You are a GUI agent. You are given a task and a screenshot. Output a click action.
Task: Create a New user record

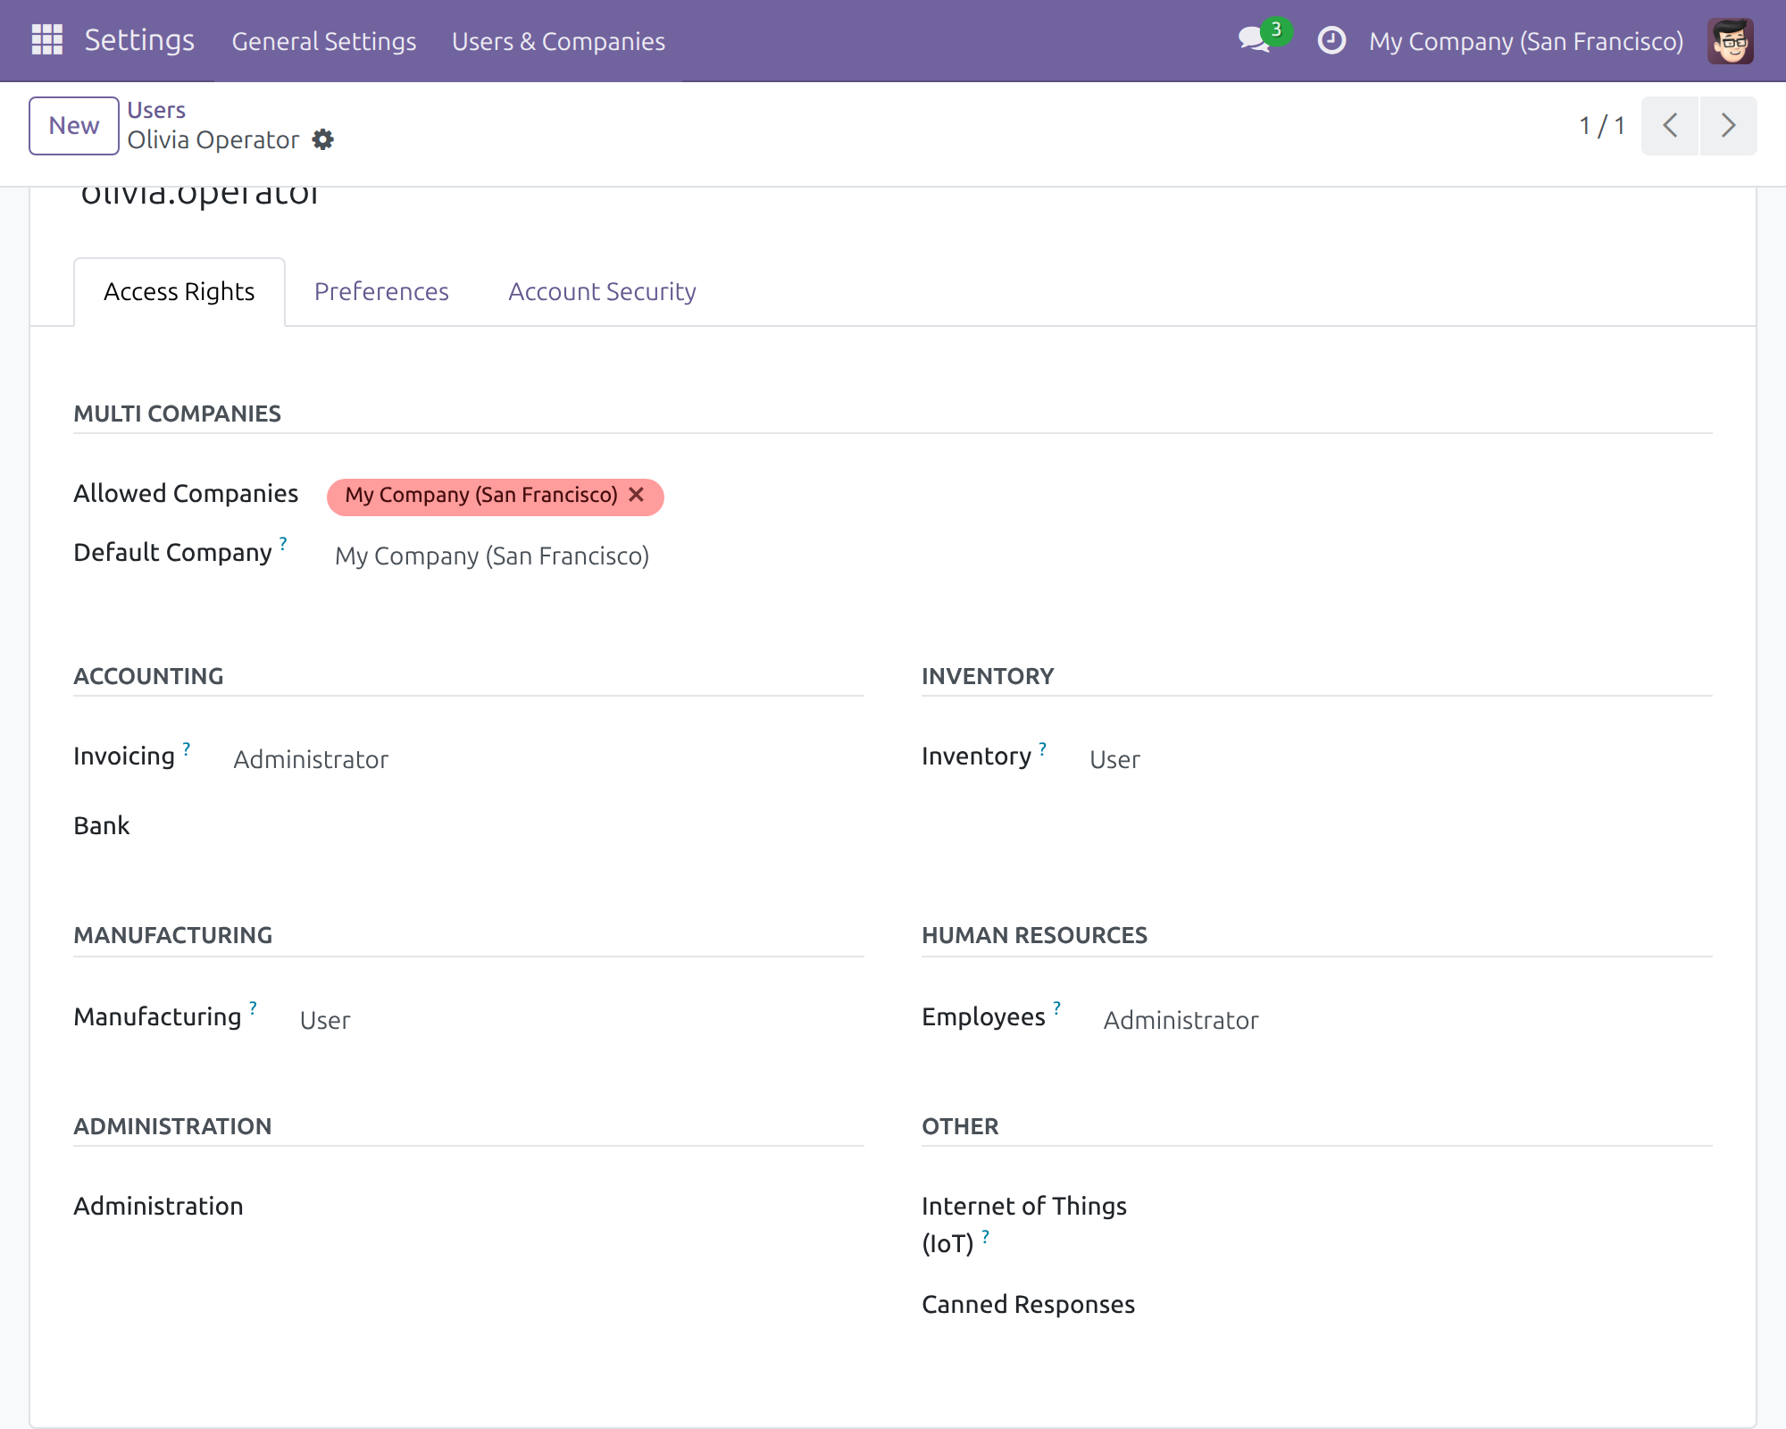74,126
